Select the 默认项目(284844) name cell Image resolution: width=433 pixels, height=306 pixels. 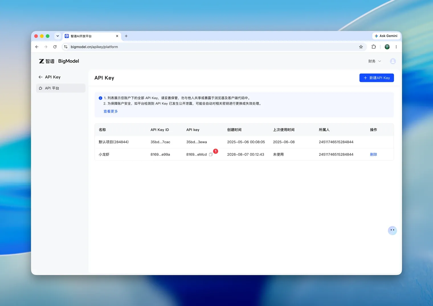(114, 142)
